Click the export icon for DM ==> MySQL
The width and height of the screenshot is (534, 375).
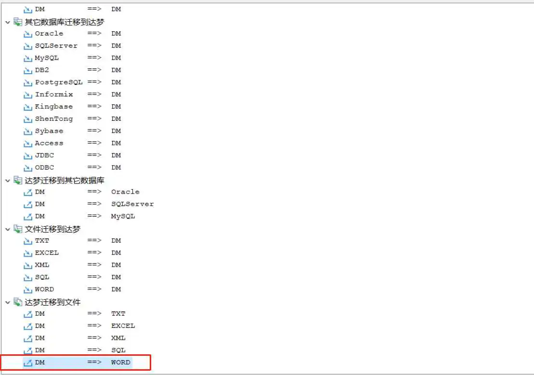28,217
